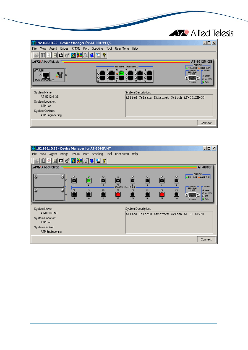Select green active port 5 on AT-8012M-QS
Image resolution: width=248 pixels, height=350 pixels.
(121, 73)
